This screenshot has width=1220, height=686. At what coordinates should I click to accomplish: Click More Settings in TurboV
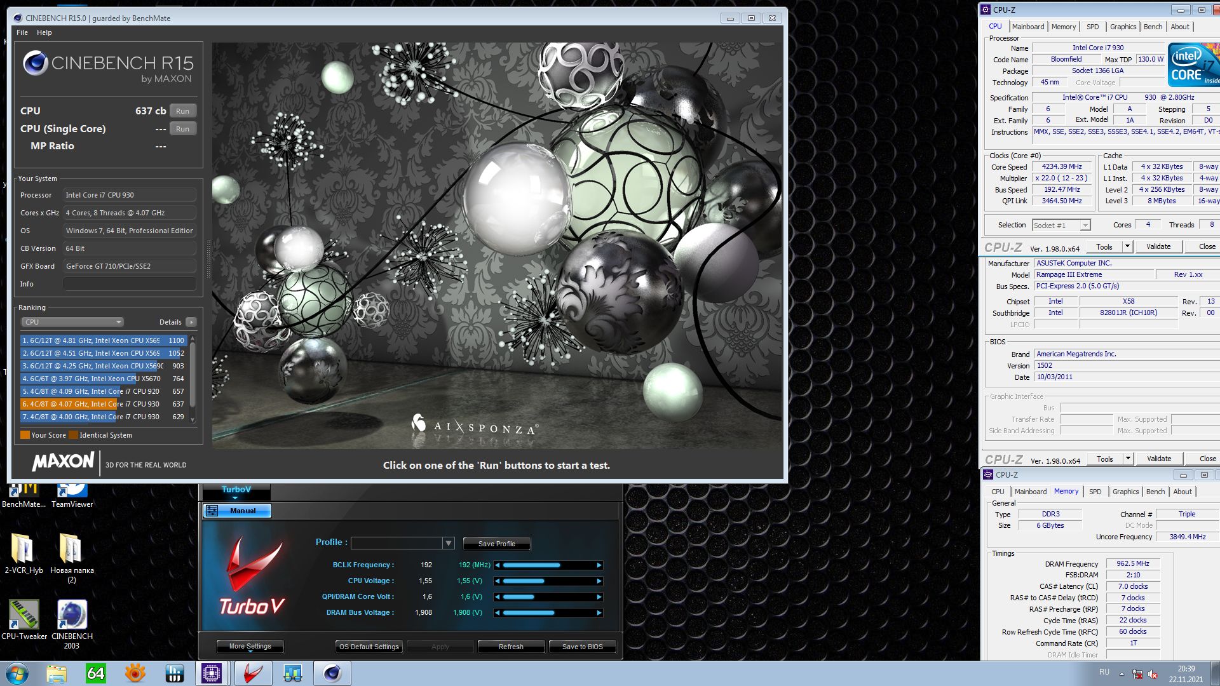(250, 647)
